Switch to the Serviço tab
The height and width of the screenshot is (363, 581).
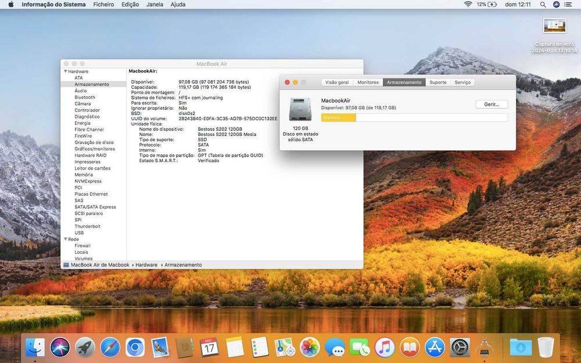(462, 82)
